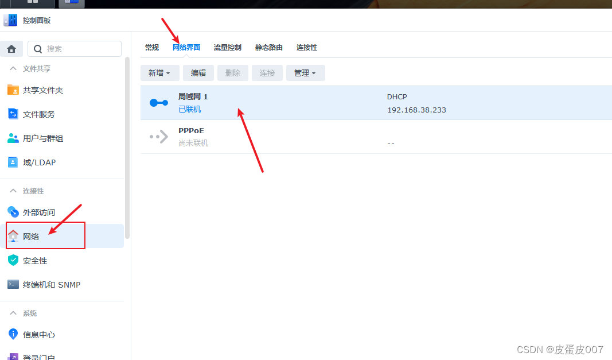Click the 连接 button
Image resolution: width=612 pixels, height=360 pixels.
[x=267, y=73]
